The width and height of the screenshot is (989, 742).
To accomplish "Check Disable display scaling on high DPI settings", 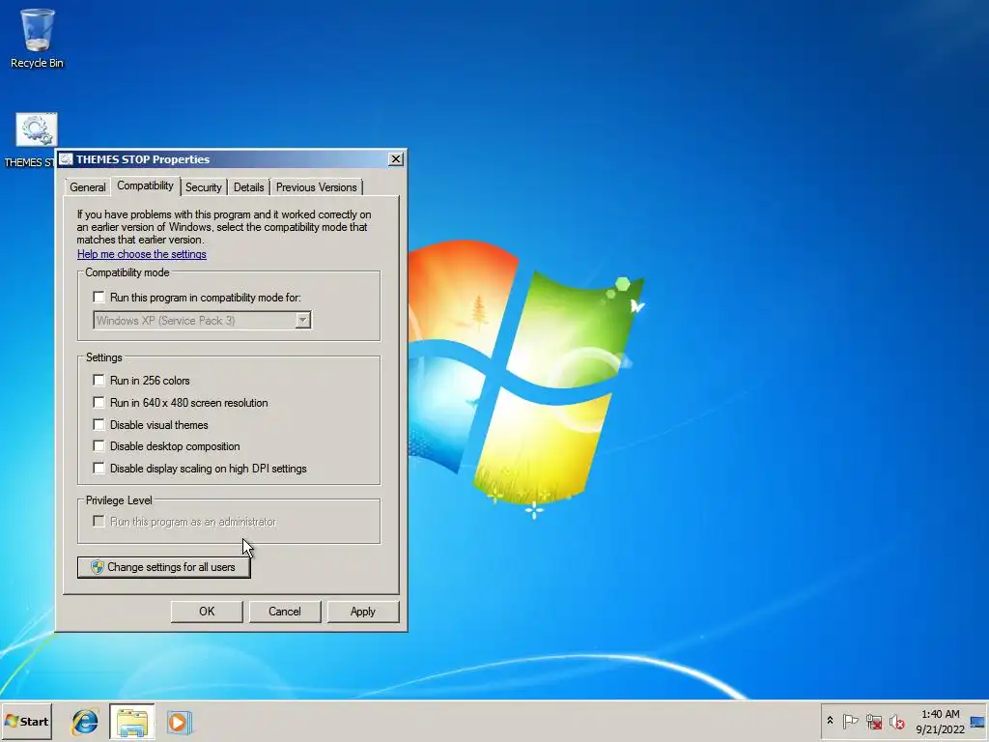I will coord(99,469).
